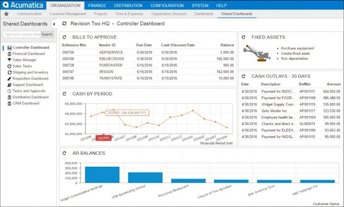Open the Organization menu

click(x=65, y=6)
